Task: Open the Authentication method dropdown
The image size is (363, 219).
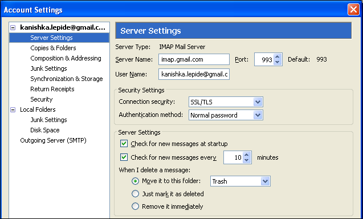Action: coord(226,115)
